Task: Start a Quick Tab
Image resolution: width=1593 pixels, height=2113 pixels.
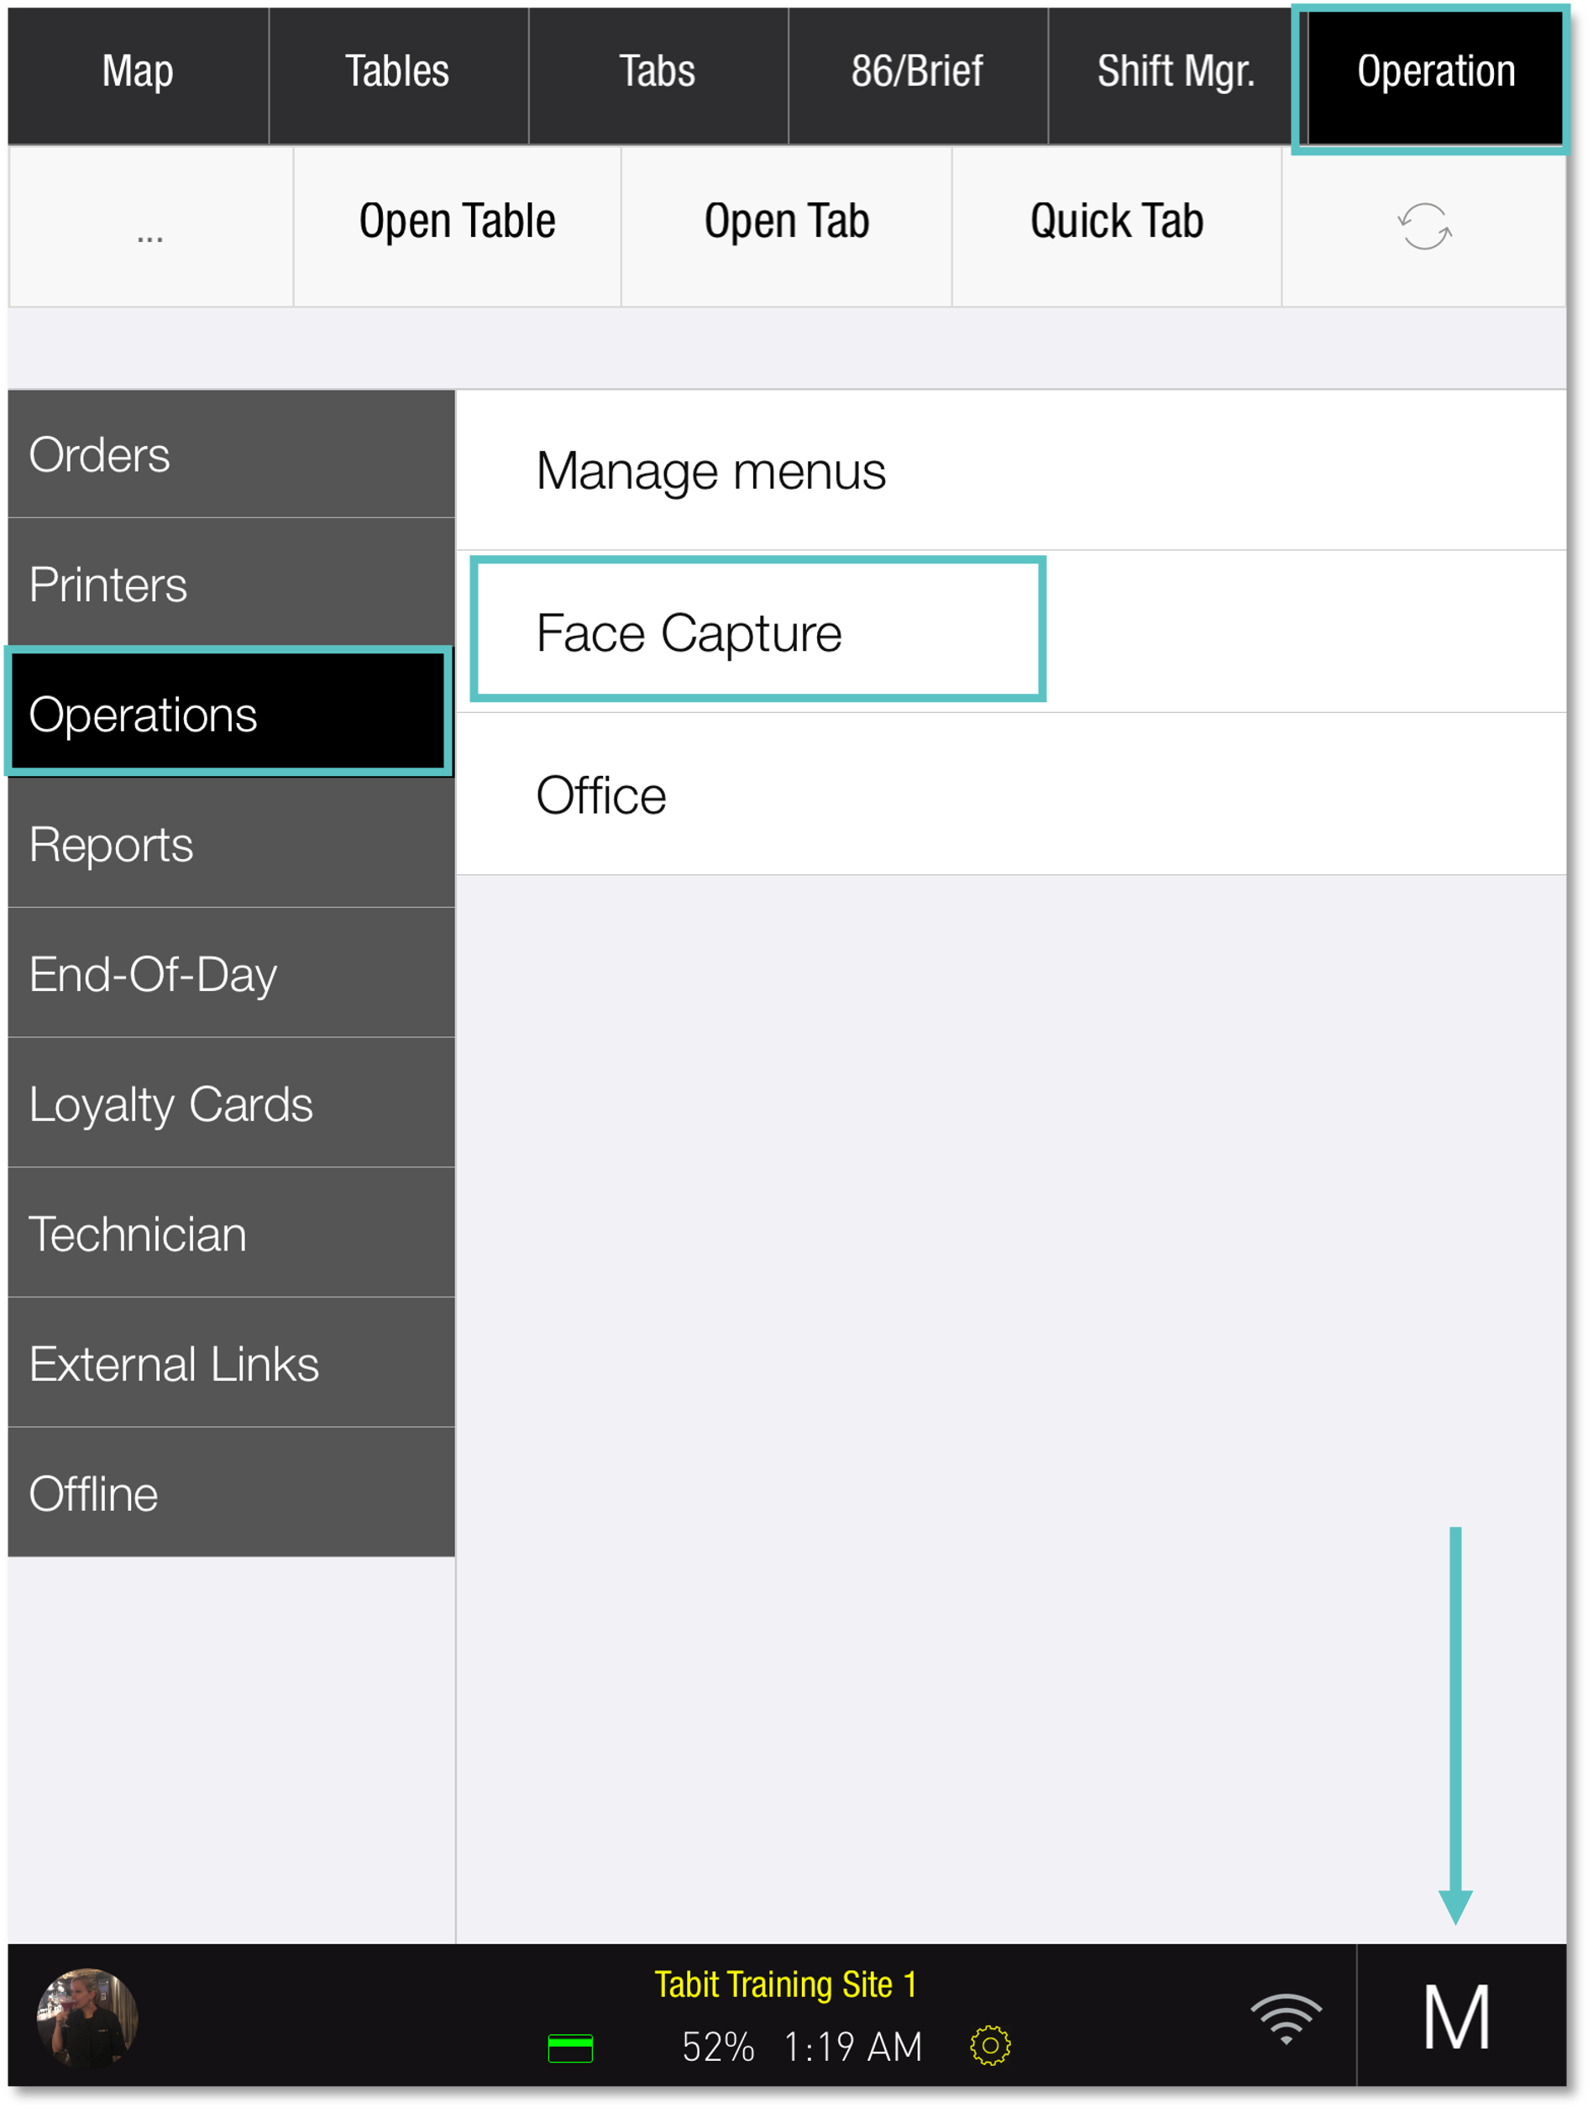Action: click(x=1114, y=221)
